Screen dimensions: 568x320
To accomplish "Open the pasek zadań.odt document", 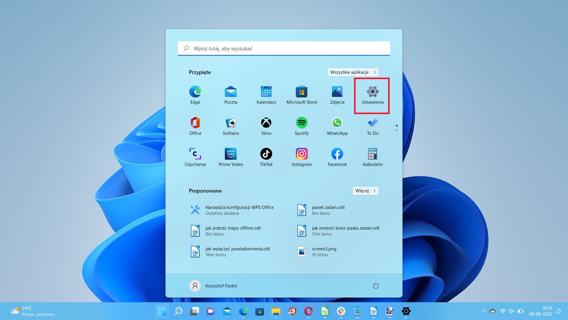I will tap(321, 210).
